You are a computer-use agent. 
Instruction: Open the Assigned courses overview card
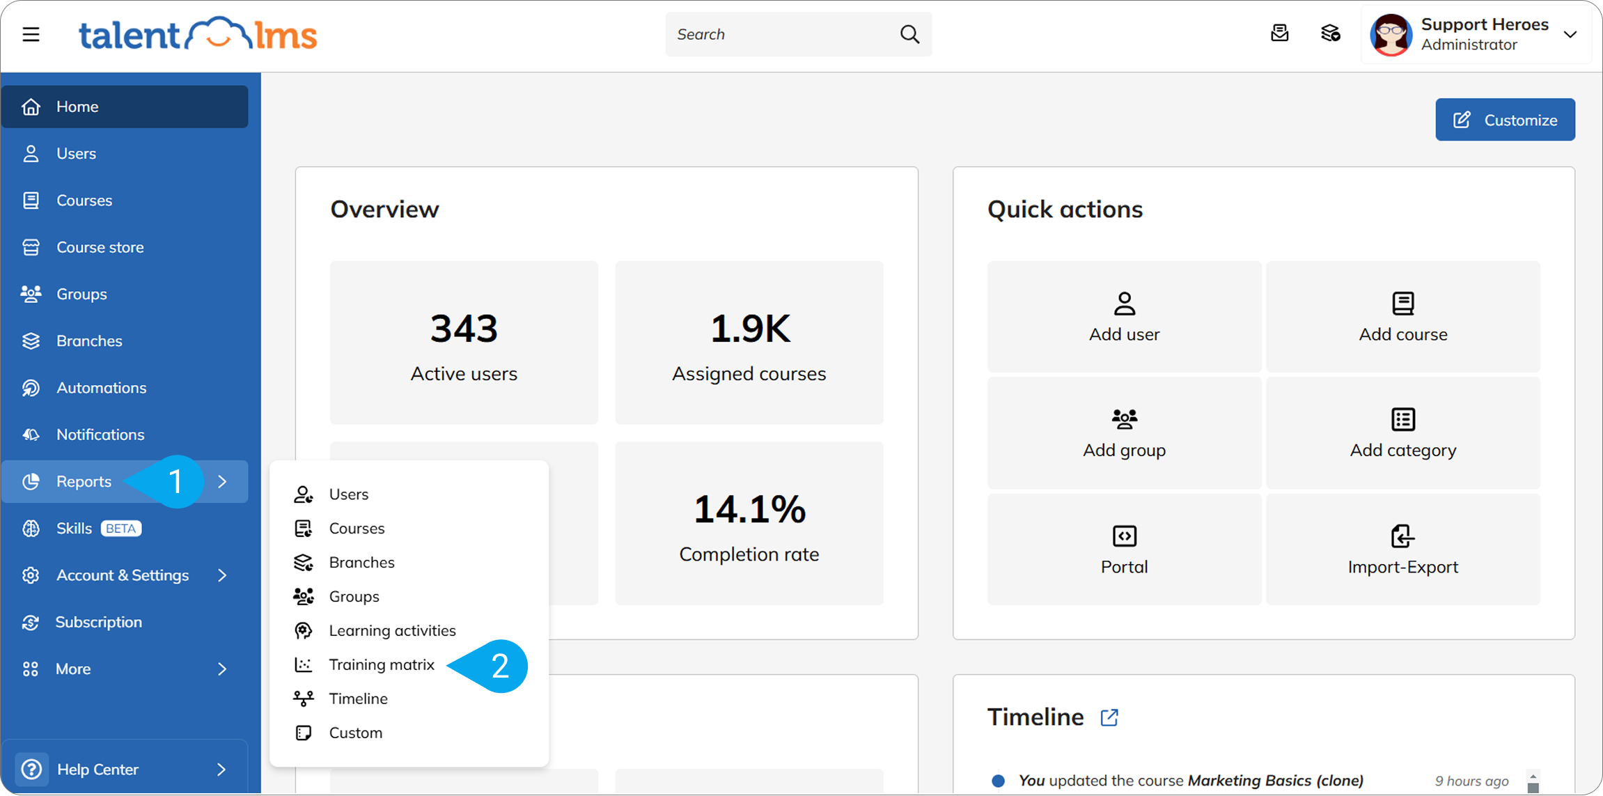[749, 343]
